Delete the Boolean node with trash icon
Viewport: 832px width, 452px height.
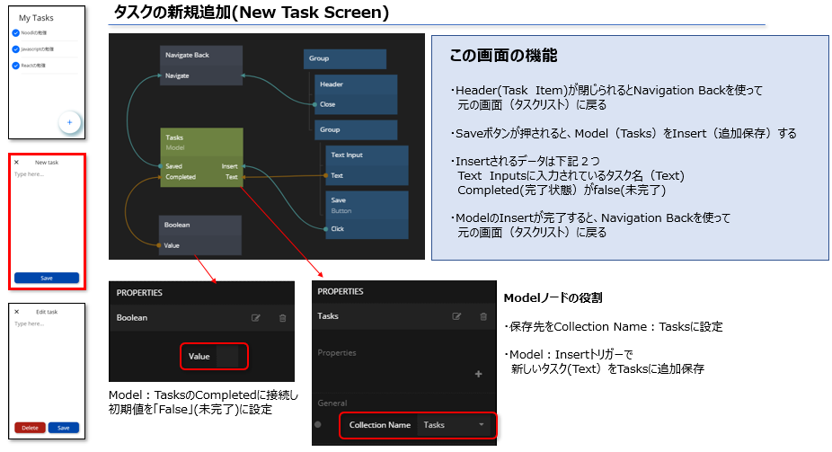(x=283, y=318)
